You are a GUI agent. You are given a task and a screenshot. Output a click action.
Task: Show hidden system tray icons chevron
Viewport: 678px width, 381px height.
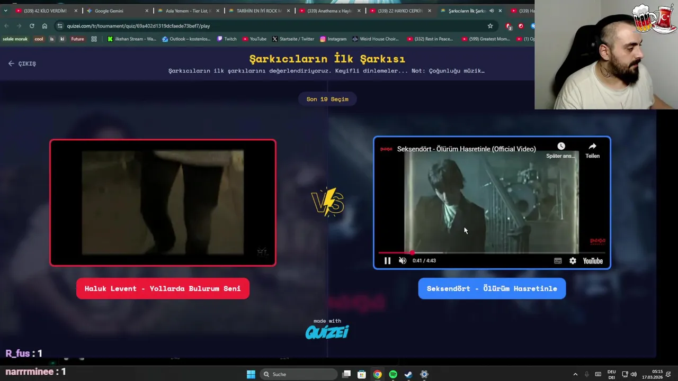(x=575, y=374)
